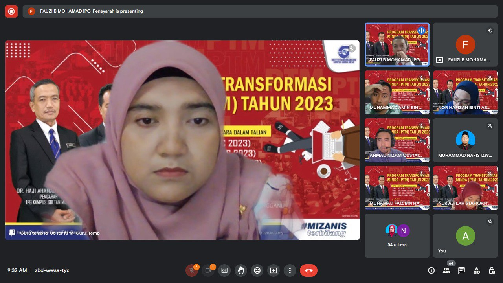Select the Fauzi B Mohamad IPG video tile

(x=397, y=45)
